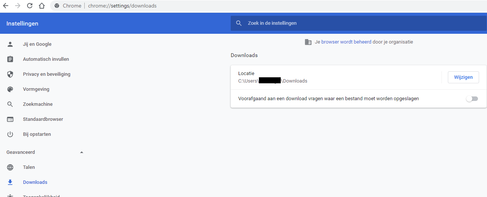Click the person icon for Jij en Google
Screen dimensions: 487x197
pos(10,44)
